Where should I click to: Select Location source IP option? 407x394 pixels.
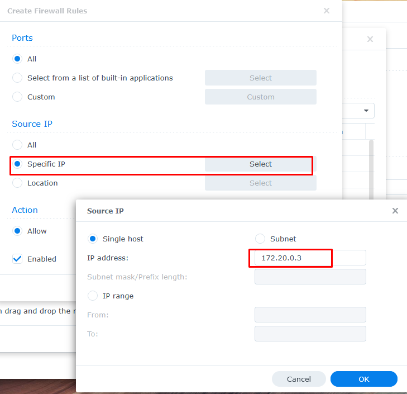click(17, 183)
